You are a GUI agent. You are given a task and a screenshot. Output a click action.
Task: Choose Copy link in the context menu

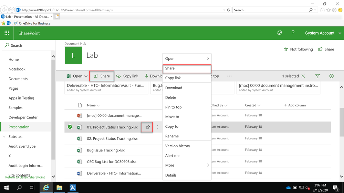point(187,78)
